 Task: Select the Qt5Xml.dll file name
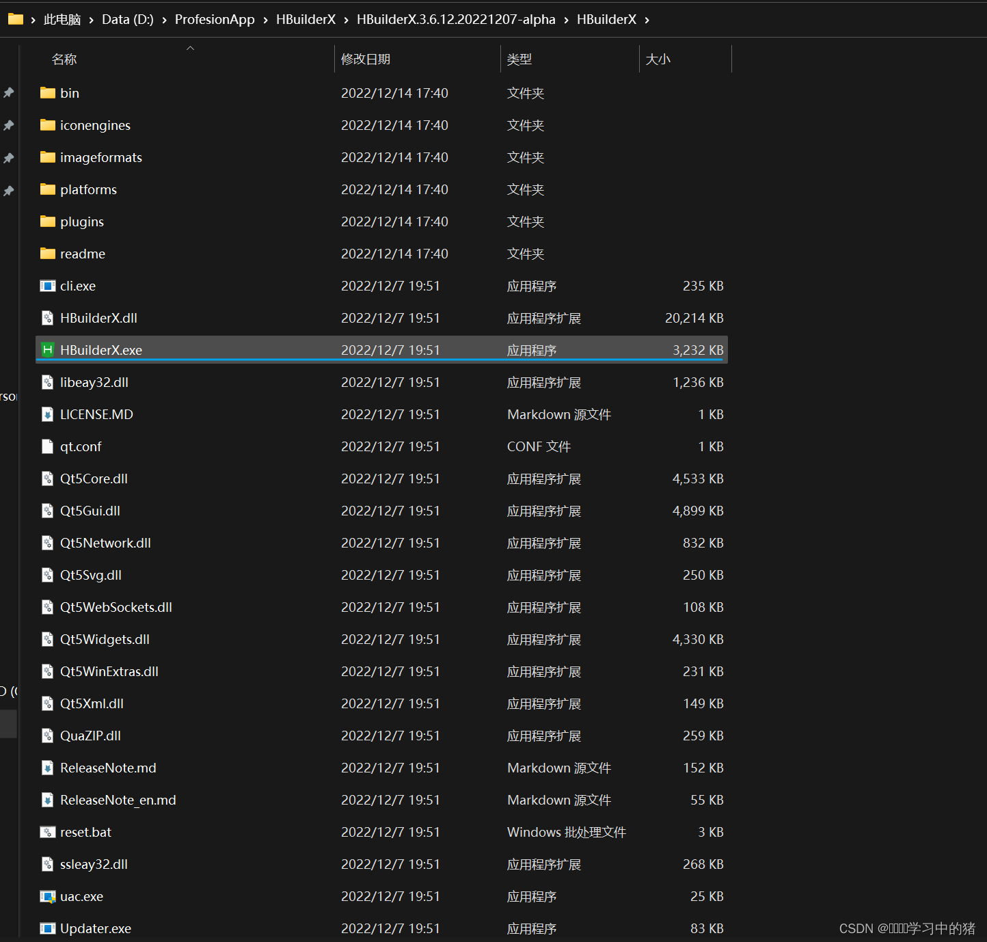[x=92, y=703]
